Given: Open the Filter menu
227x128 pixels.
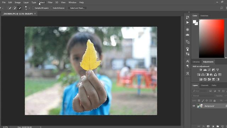Looking at the screenshot, I should point(50,2).
